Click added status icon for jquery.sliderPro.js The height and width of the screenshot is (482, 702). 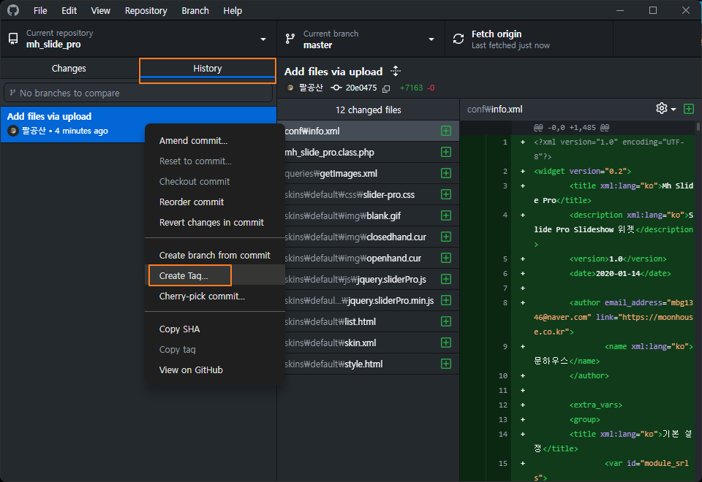pyautogui.click(x=446, y=279)
